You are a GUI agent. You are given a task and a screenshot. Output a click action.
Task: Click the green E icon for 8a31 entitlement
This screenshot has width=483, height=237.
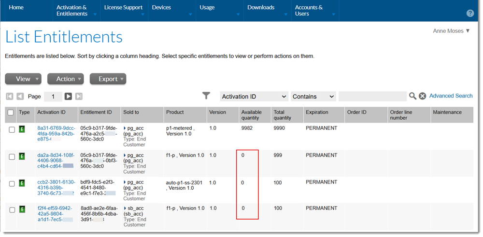pyautogui.click(x=22, y=129)
